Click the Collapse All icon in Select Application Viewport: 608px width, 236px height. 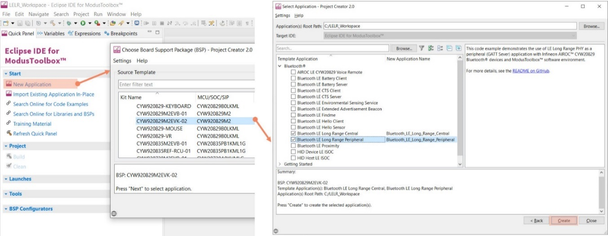[x=449, y=48]
